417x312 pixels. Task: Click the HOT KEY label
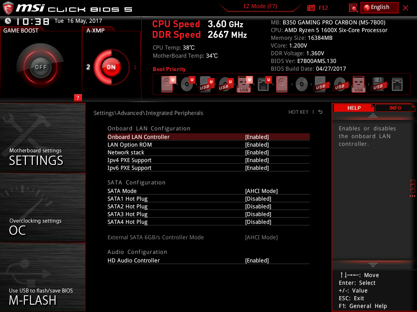pyautogui.click(x=298, y=112)
